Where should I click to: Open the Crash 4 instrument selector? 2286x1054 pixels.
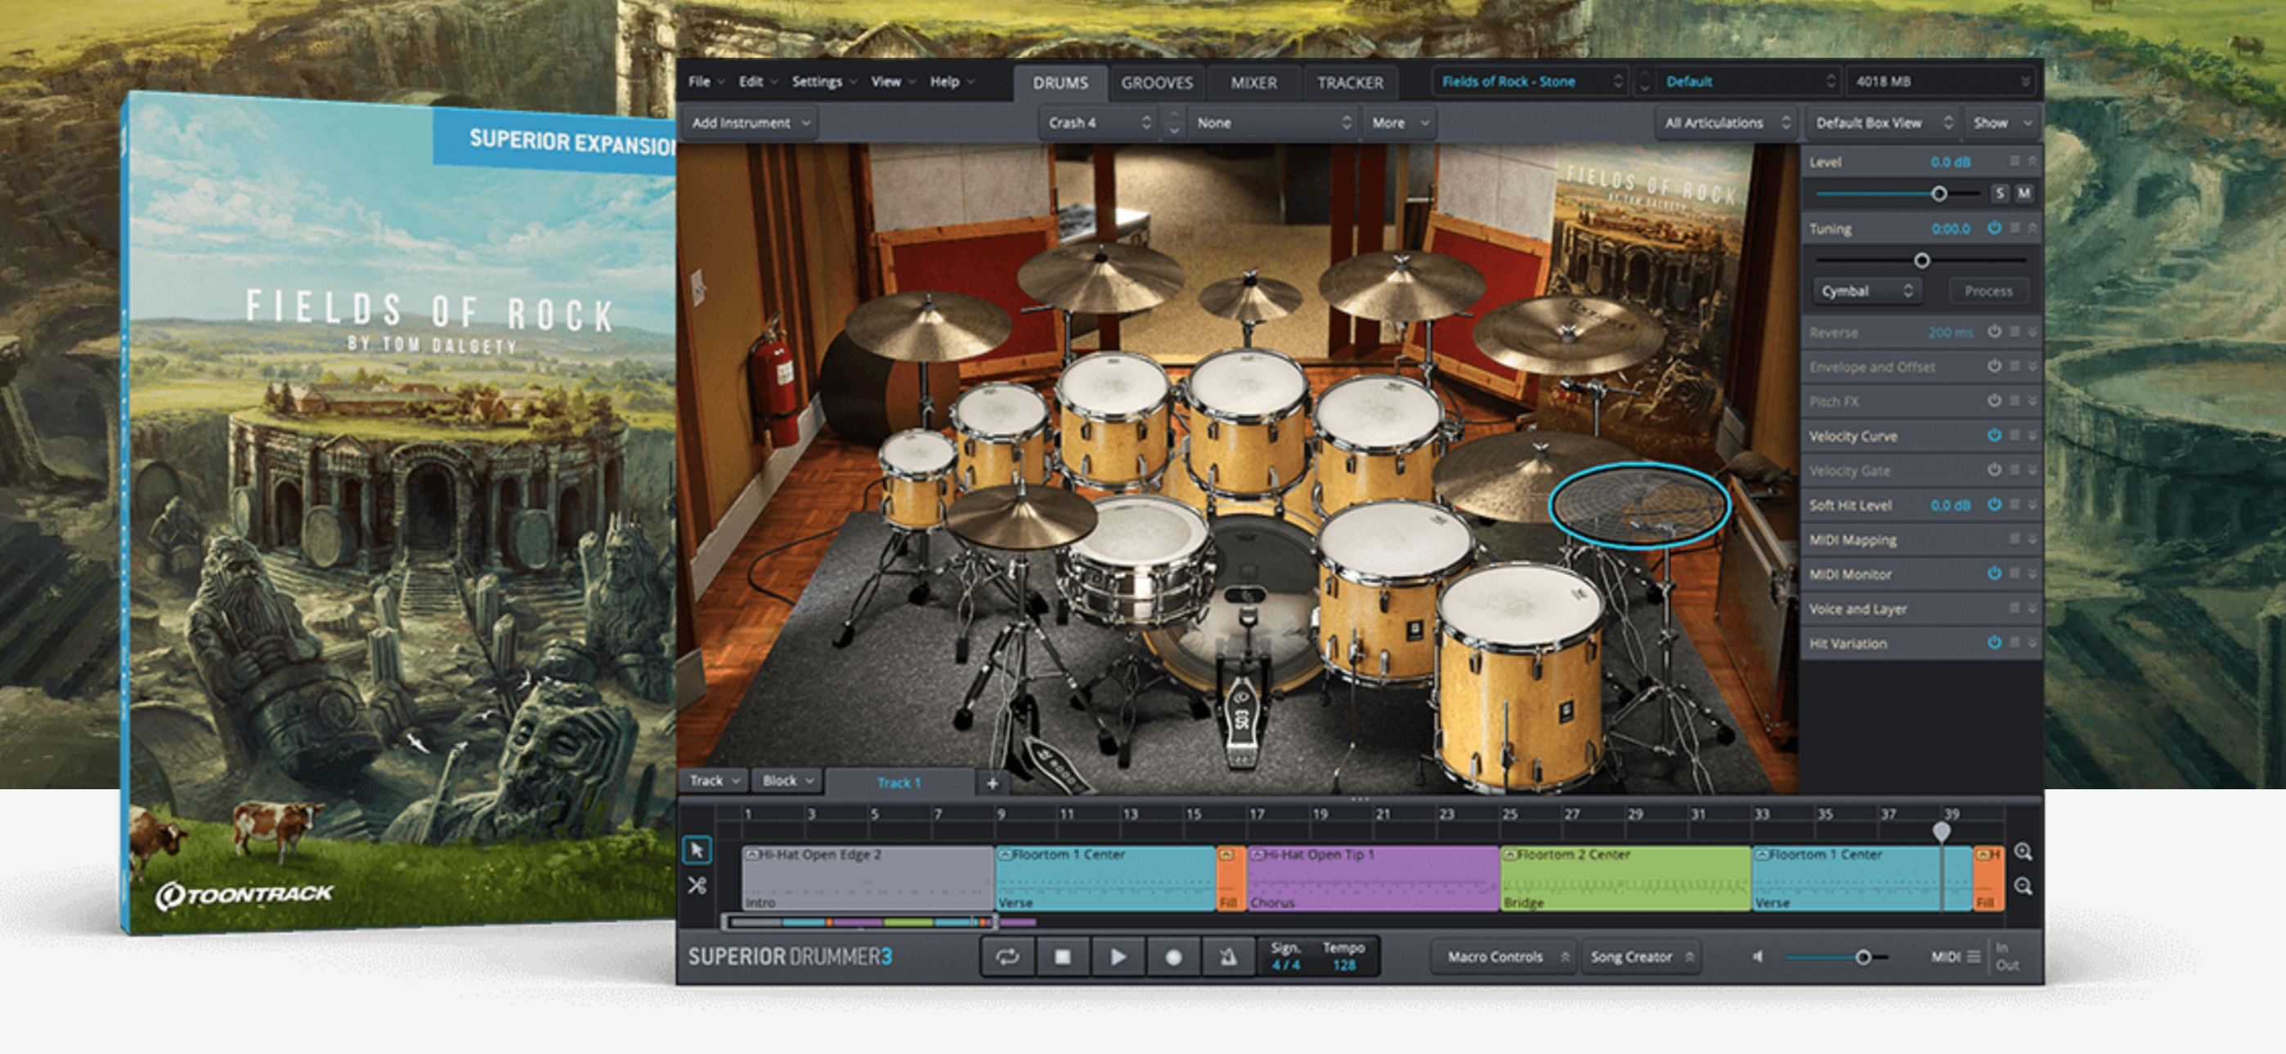click(1100, 123)
